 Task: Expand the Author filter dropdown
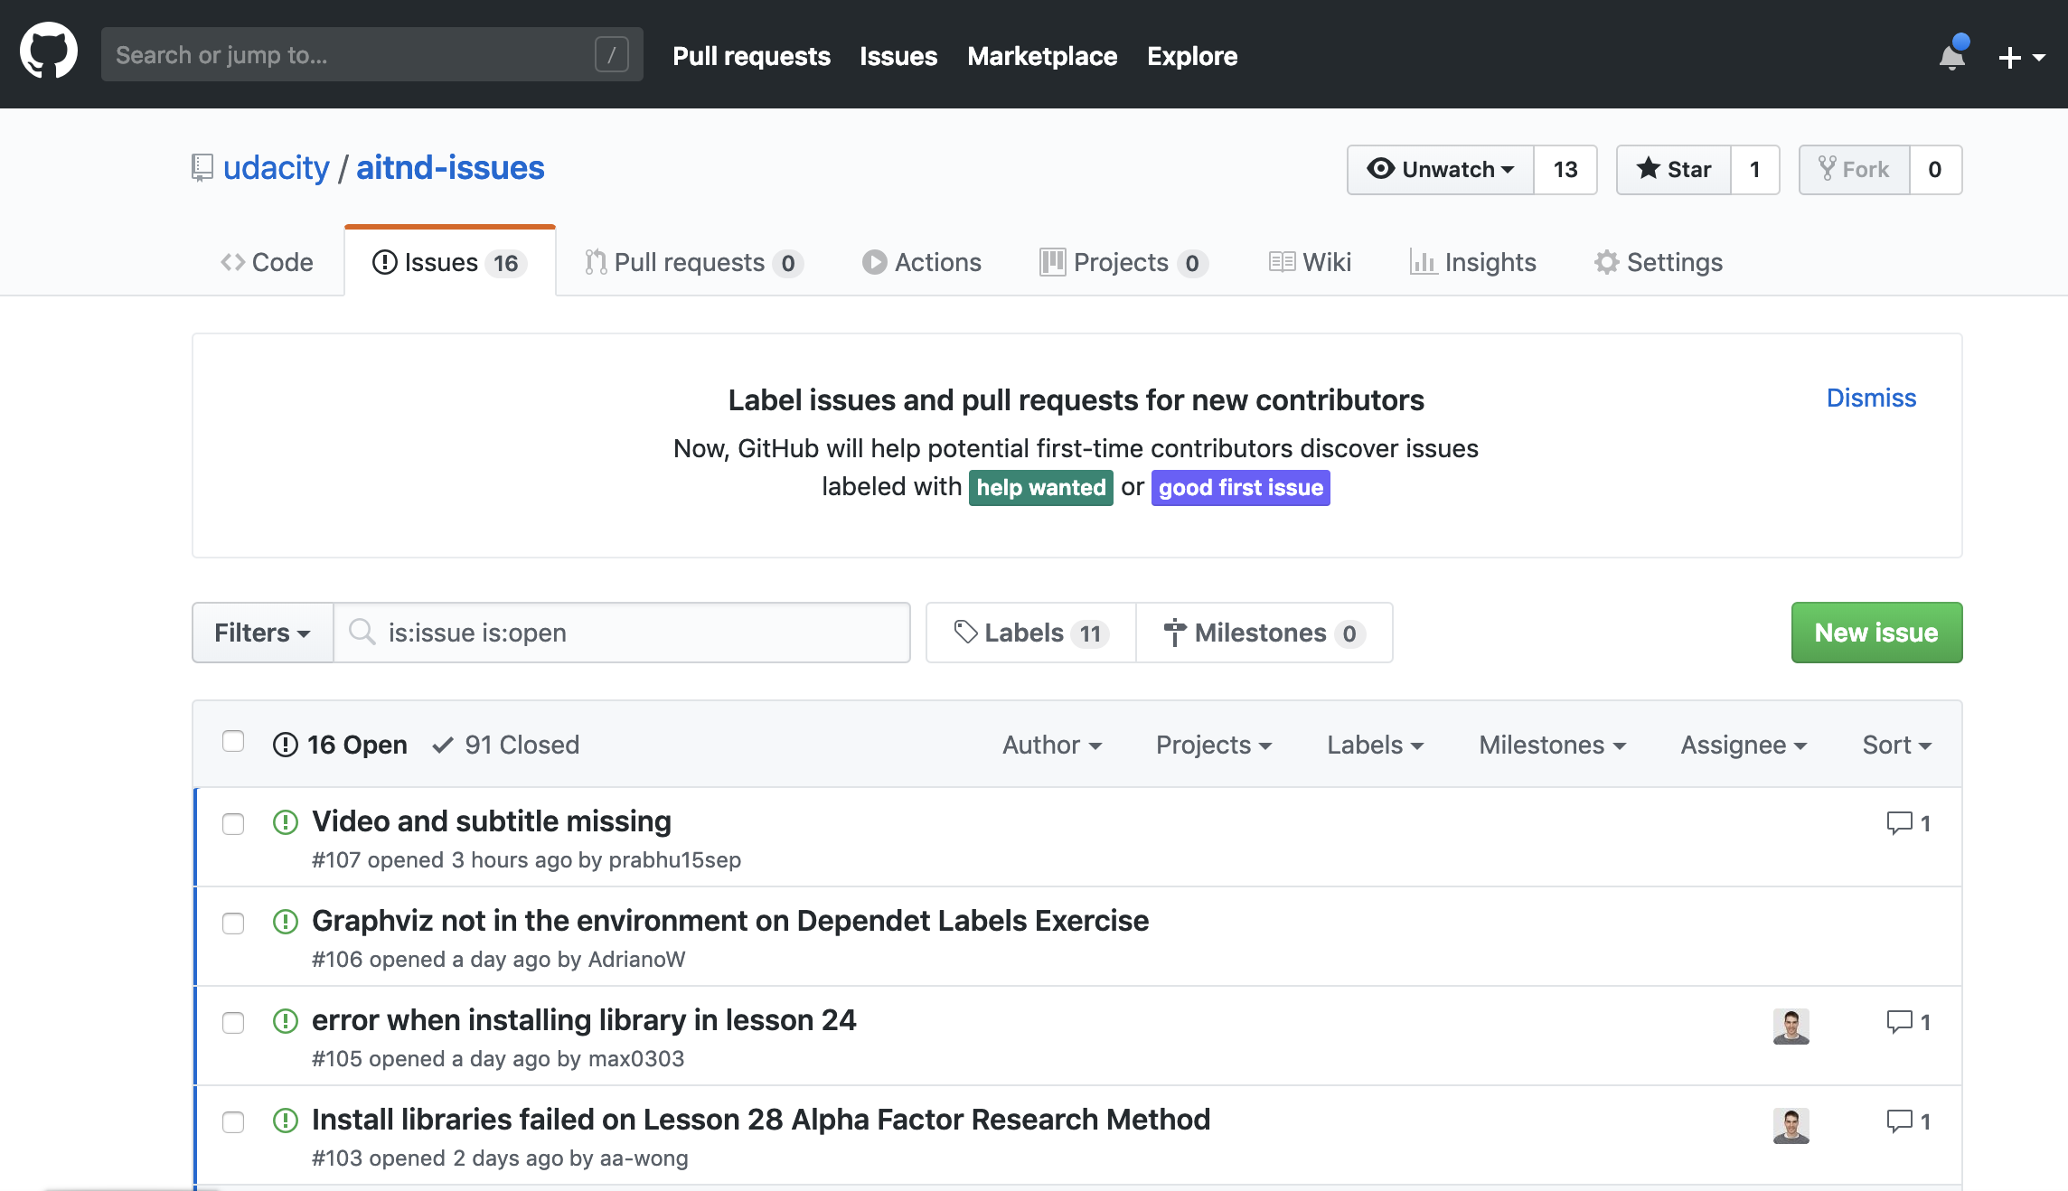pyautogui.click(x=1051, y=745)
